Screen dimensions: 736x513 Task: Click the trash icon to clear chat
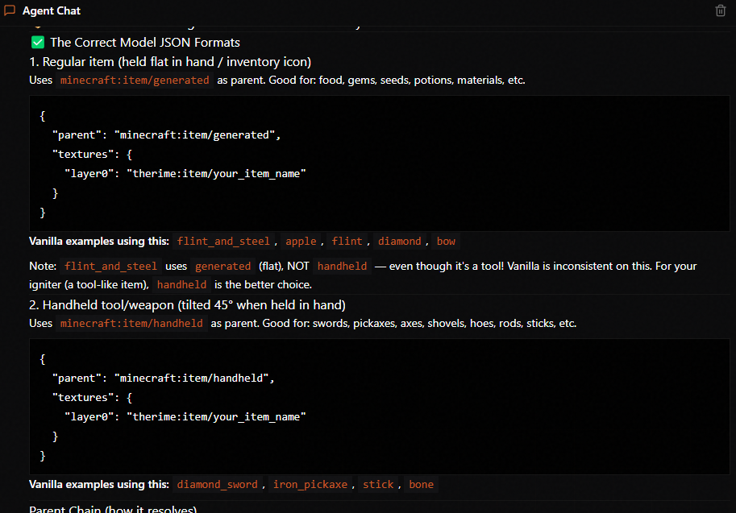721,10
